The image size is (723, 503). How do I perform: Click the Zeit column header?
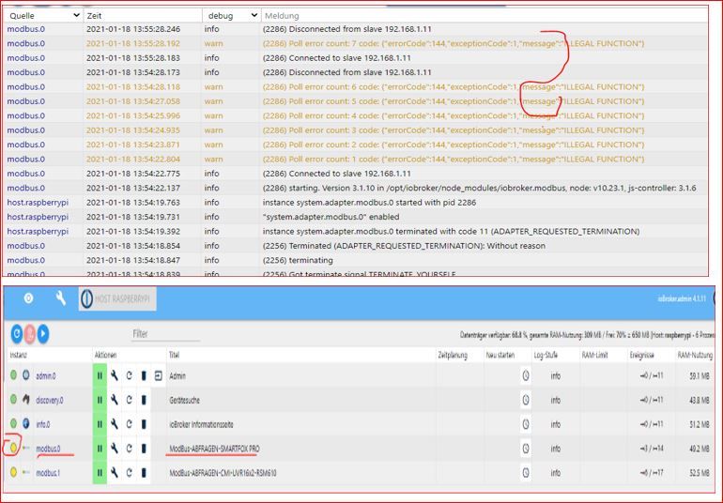tap(94, 16)
